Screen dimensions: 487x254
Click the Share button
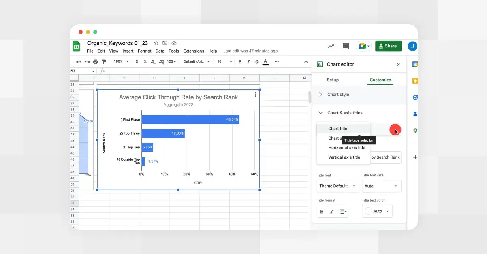(x=388, y=46)
